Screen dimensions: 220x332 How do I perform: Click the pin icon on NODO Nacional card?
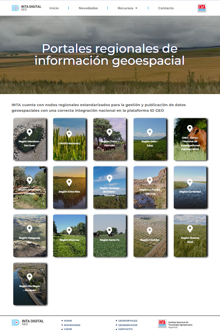point(69,134)
